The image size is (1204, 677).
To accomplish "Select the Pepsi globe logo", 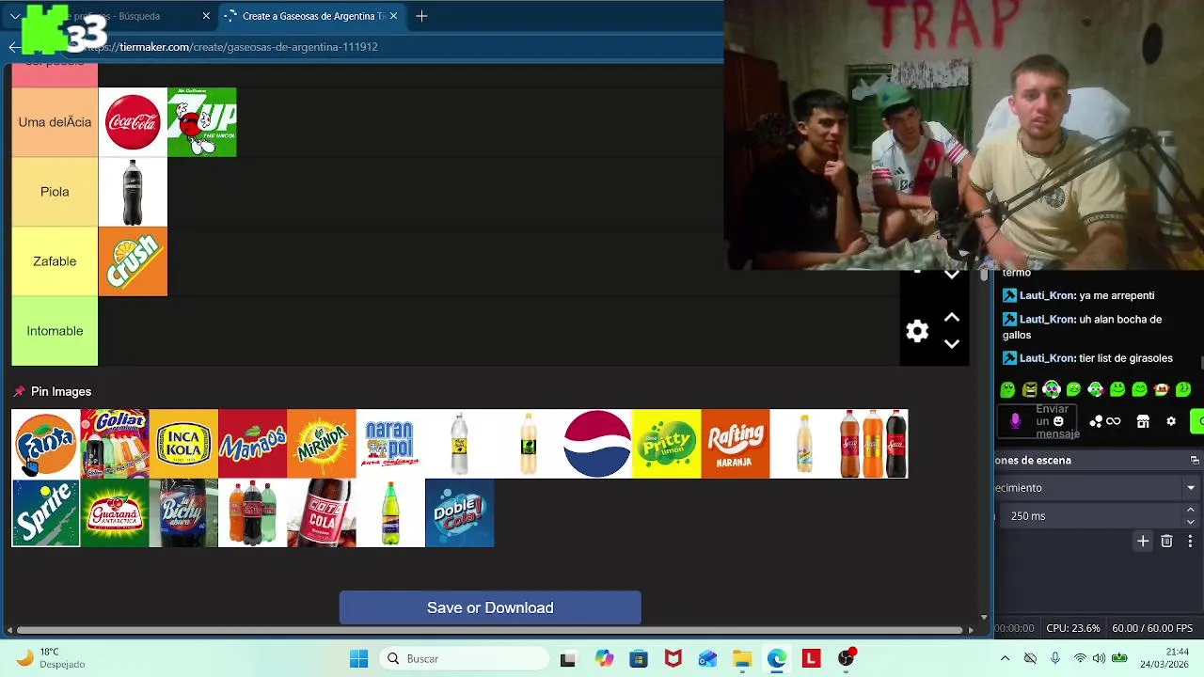I will click(597, 444).
